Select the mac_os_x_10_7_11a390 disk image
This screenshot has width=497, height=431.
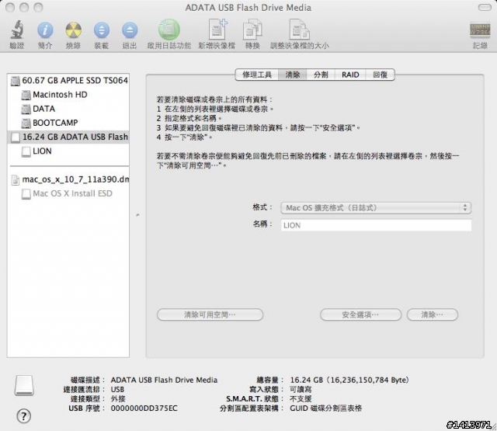pyautogui.click(x=68, y=179)
